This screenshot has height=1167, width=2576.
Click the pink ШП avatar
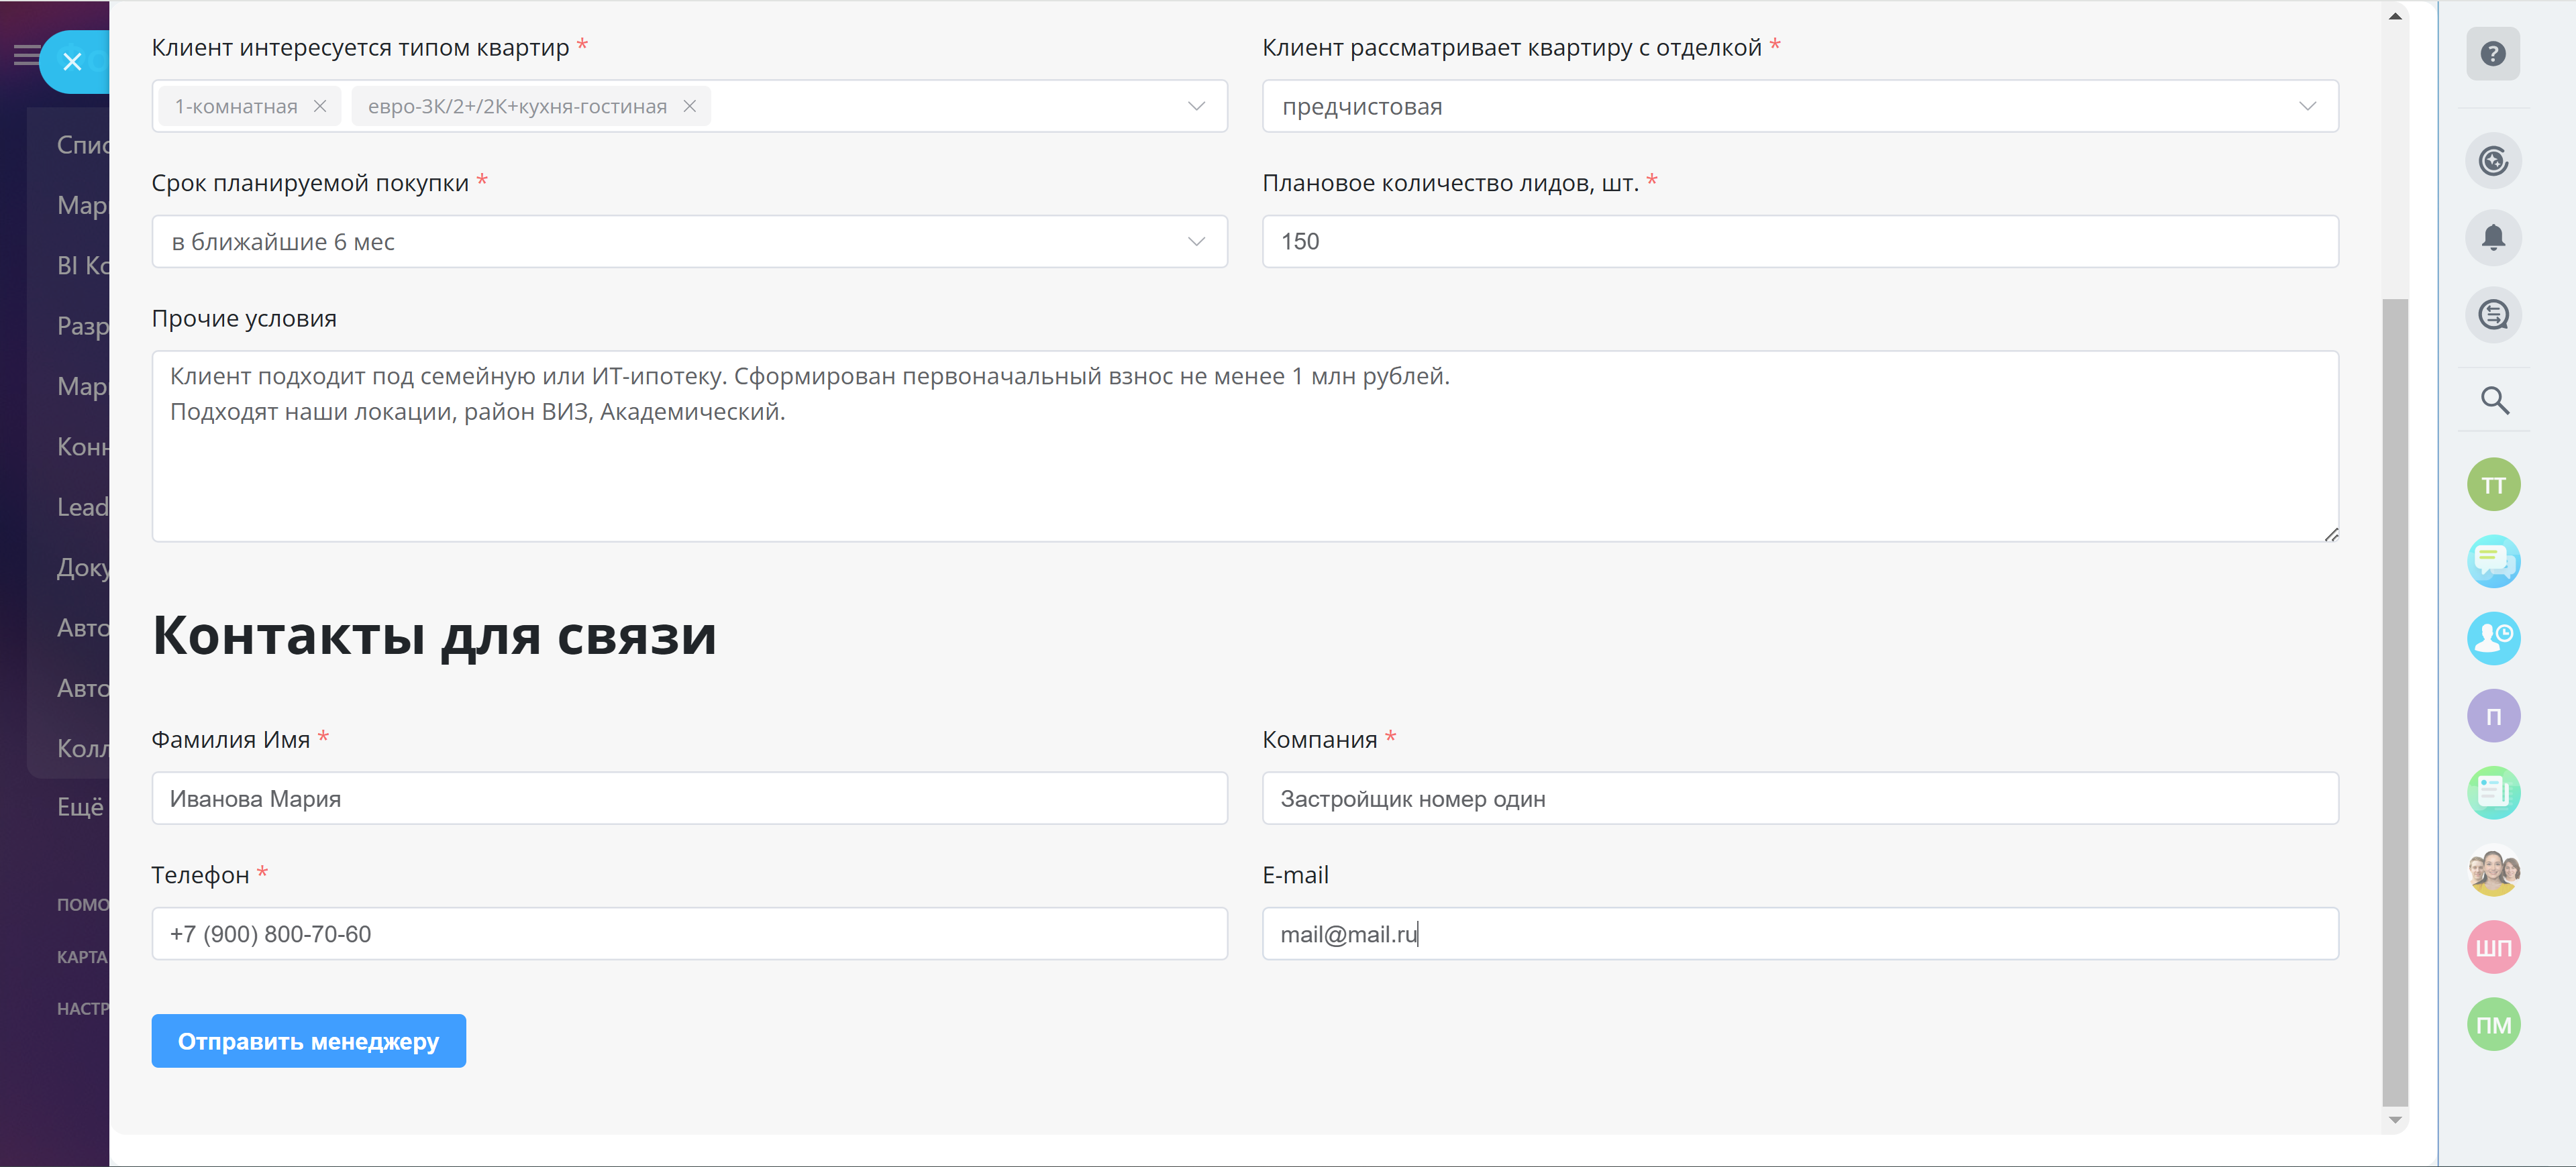click(2493, 947)
